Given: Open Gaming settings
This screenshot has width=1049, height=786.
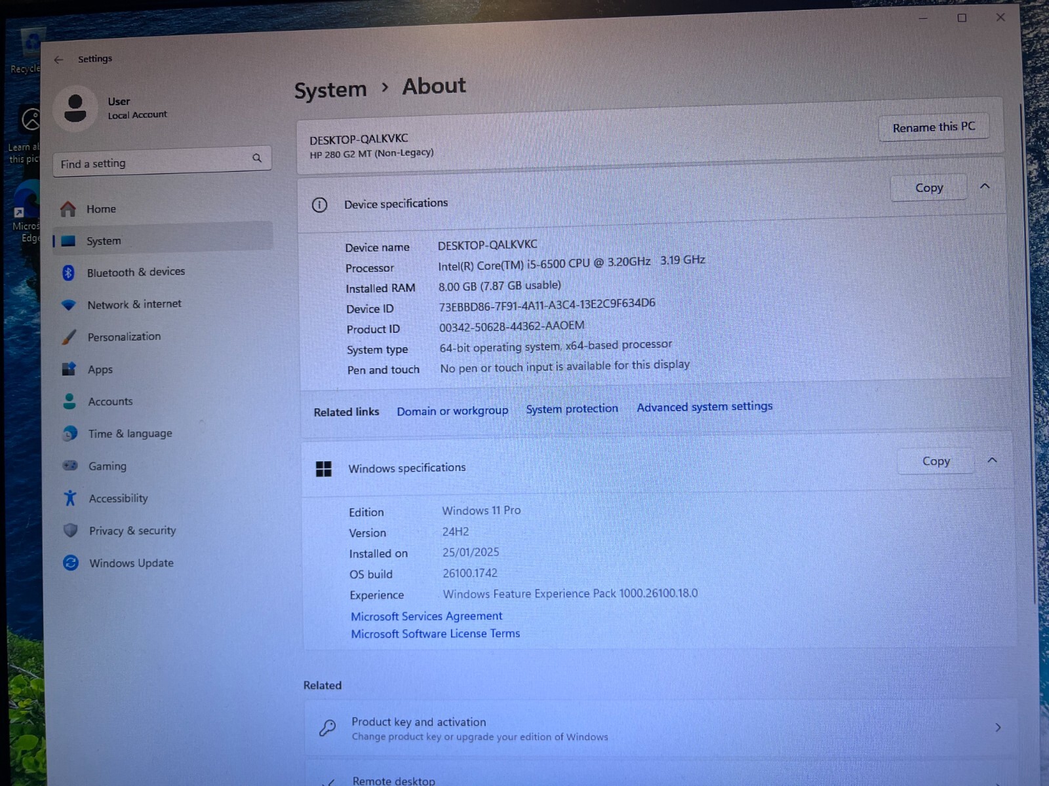Looking at the screenshot, I should (x=108, y=466).
